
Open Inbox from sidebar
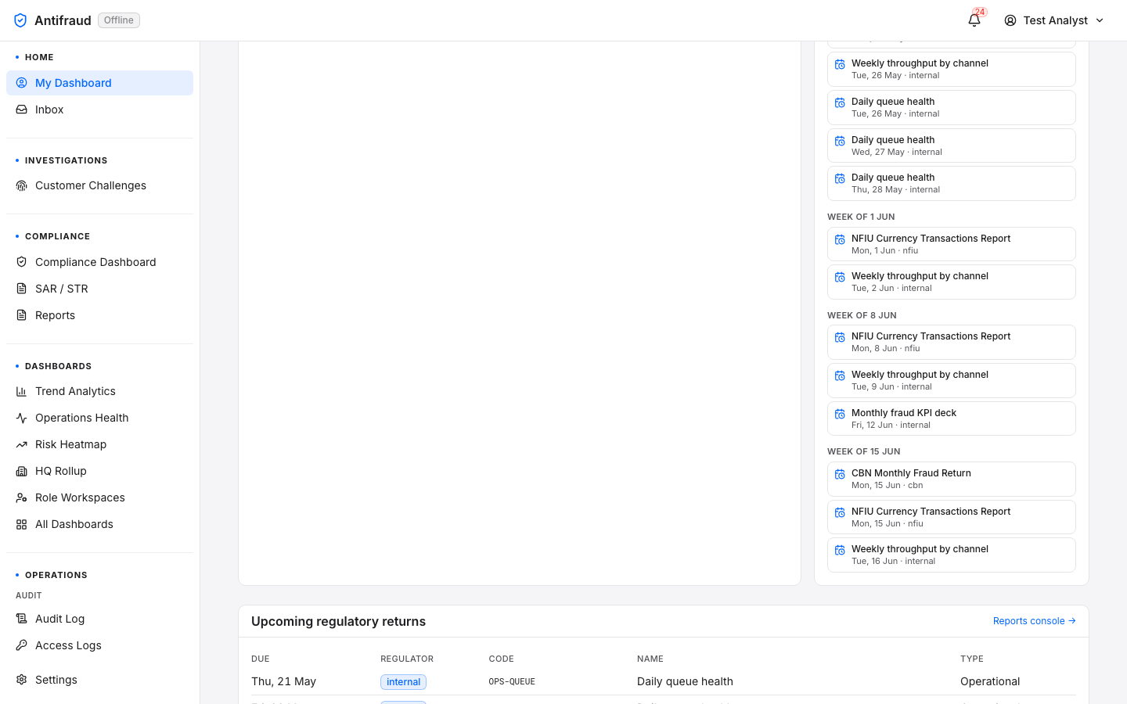pos(99,110)
